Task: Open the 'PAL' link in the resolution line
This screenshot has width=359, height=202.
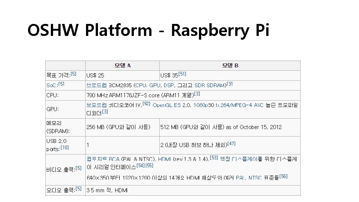Action: coord(240,178)
